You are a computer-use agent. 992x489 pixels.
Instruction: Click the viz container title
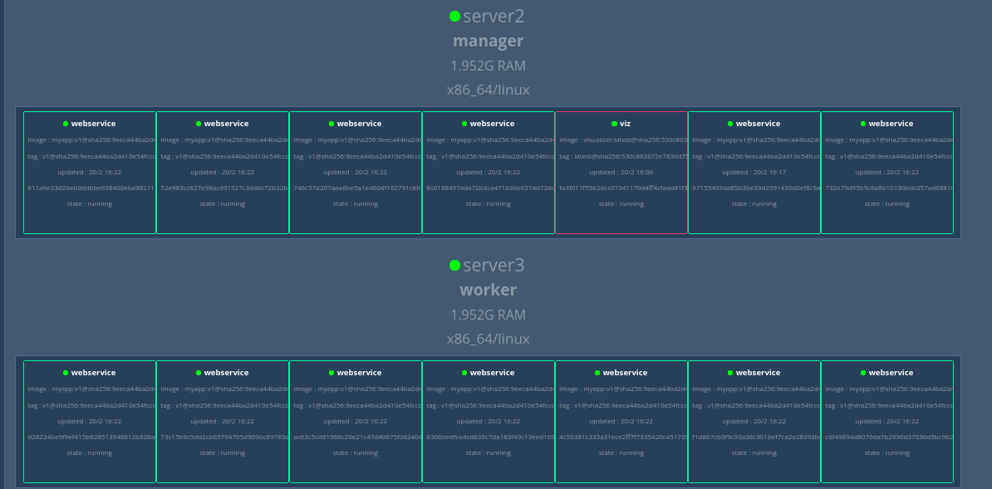(x=625, y=124)
